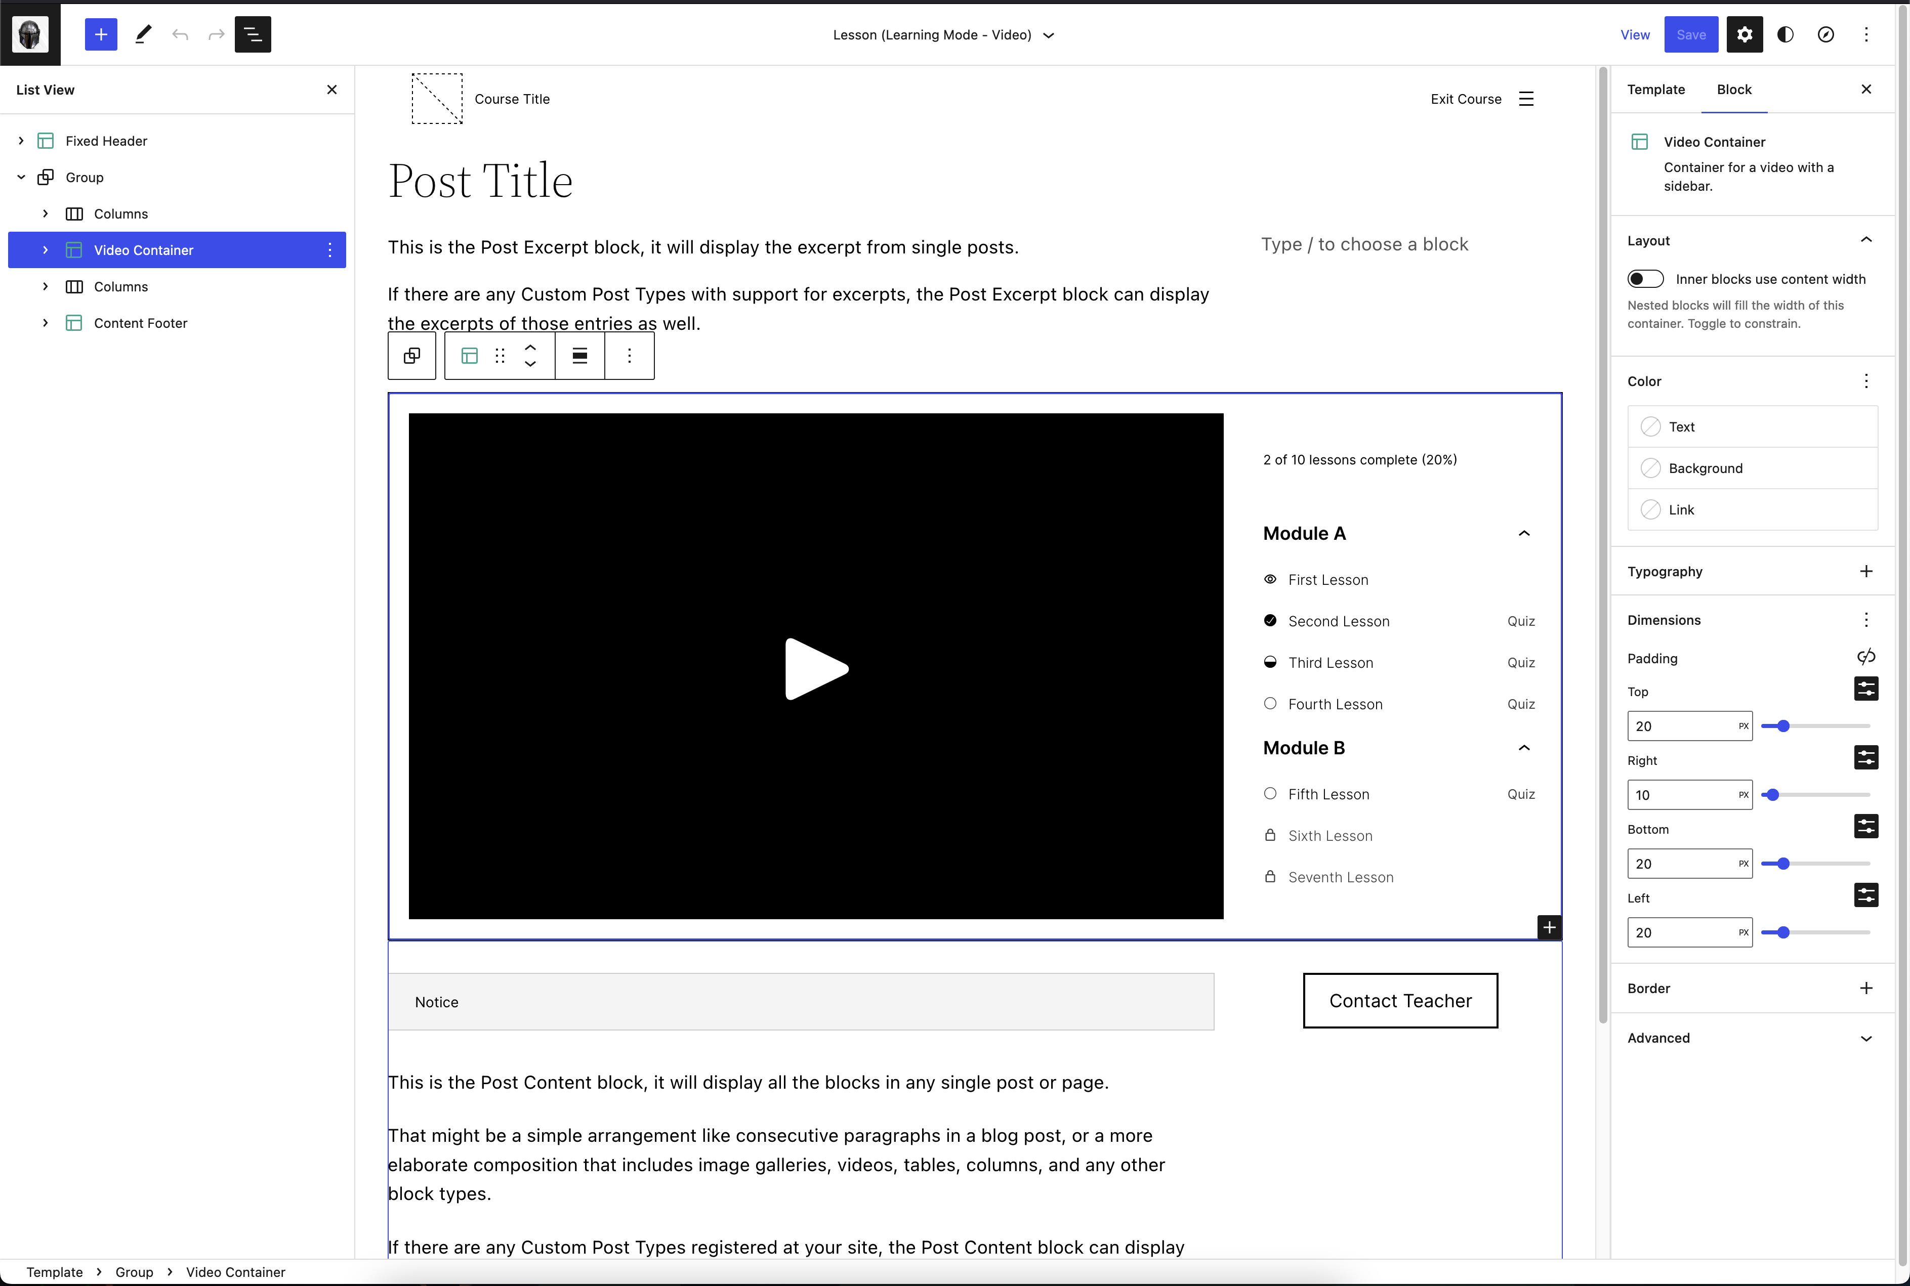This screenshot has height=1286, width=1910.
Task: Click the Contact Teacher button
Action: [1400, 1001]
